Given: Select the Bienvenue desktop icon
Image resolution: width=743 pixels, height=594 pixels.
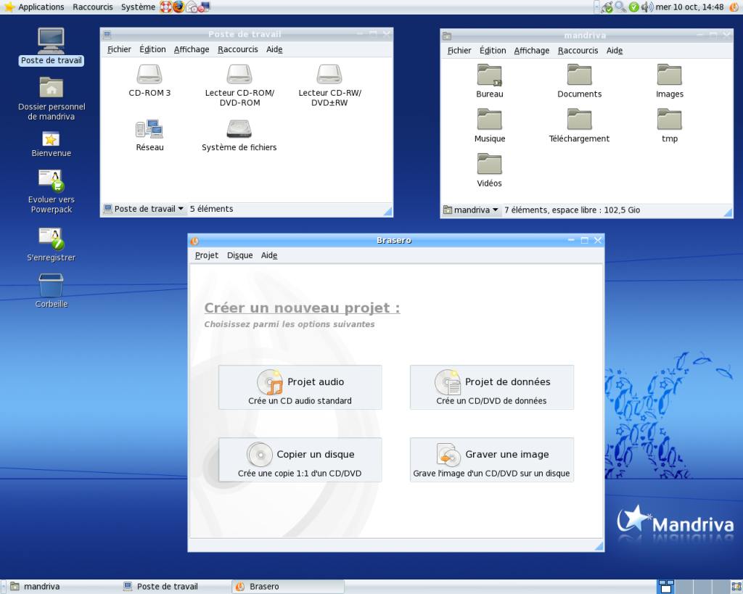Looking at the screenshot, I should click(x=52, y=144).
